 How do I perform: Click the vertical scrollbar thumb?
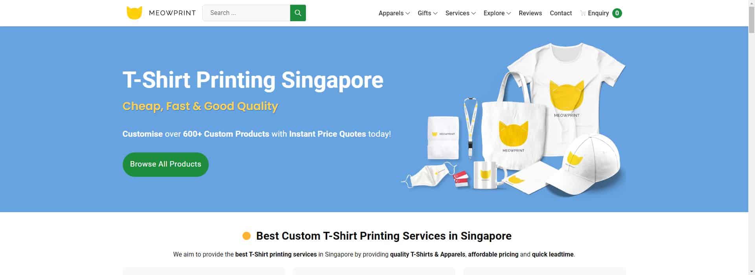click(x=751, y=20)
